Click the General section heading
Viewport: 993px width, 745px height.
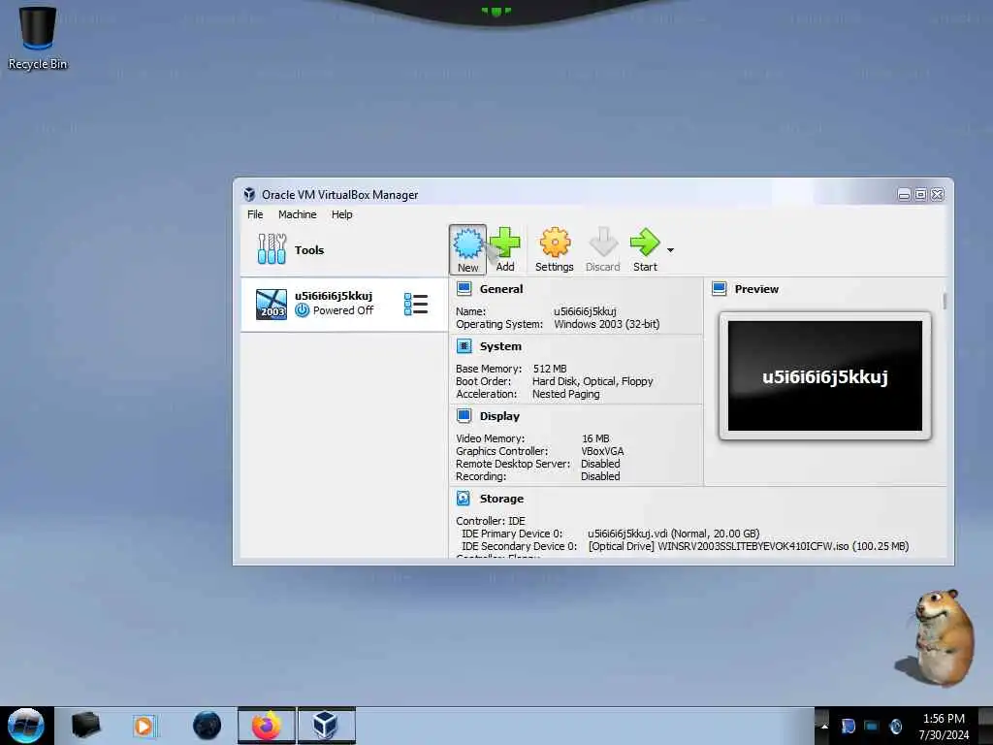point(501,289)
